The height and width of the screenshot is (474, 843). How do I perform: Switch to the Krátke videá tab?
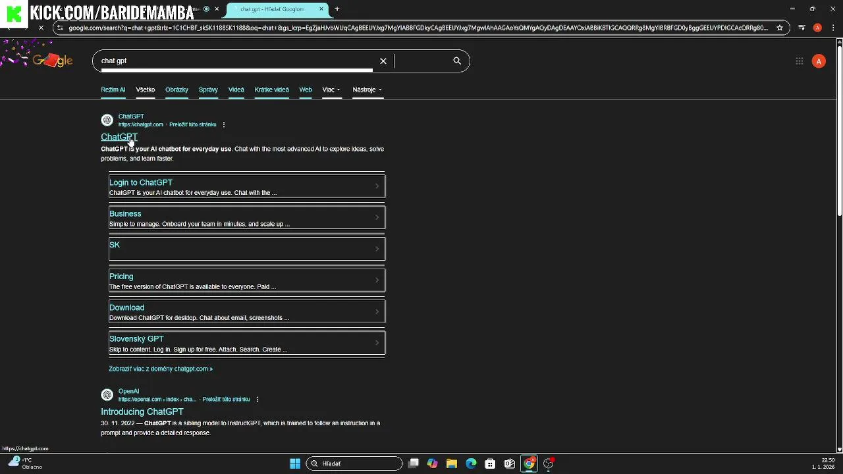tap(271, 90)
